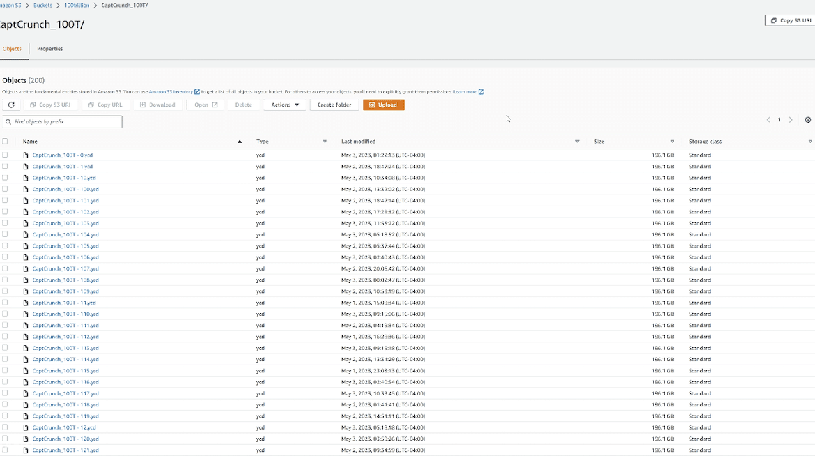815x456 pixels.
Task: Open the Learn more link
Action: pos(465,91)
